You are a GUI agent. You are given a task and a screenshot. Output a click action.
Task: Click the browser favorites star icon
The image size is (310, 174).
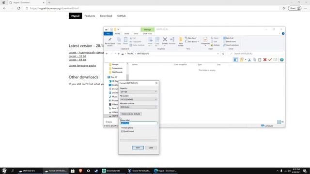[284, 8]
